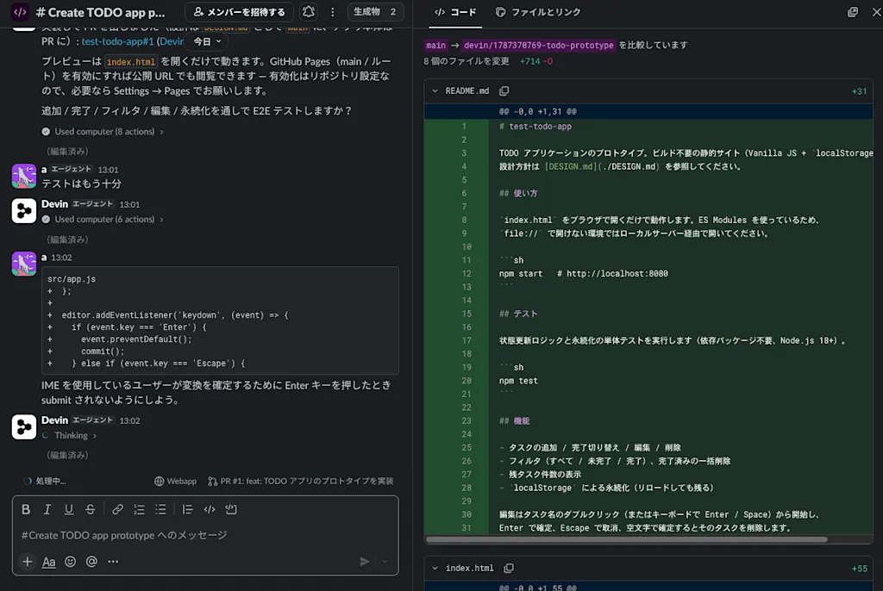Apply blockquote formatting in composer
883x591 pixels.
tap(187, 509)
